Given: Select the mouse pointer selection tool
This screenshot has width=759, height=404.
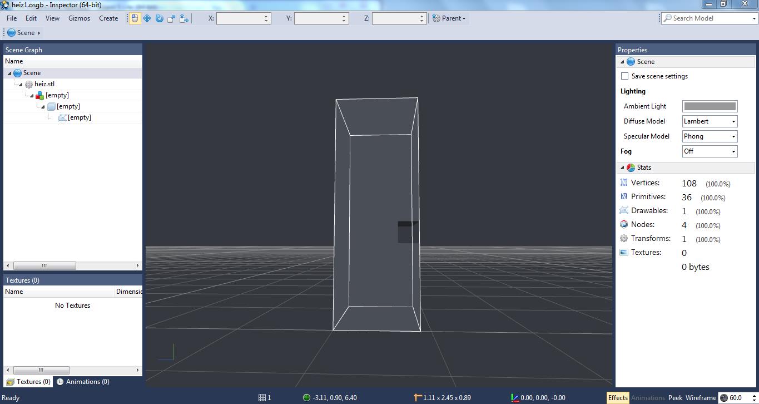Looking at the screenshot, I should (135, 18).
